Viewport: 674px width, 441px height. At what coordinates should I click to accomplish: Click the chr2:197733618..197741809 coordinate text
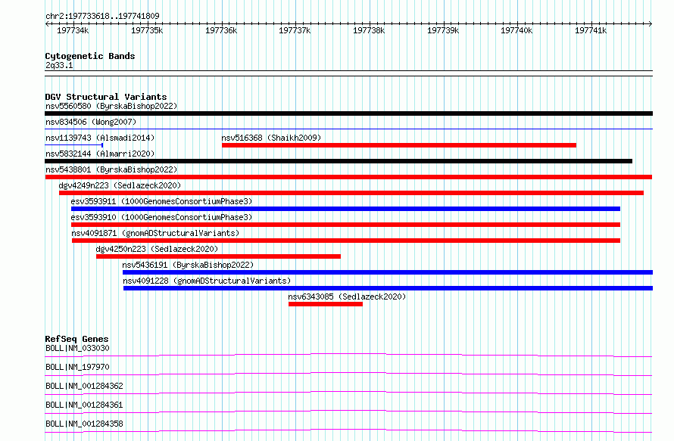pos(102,16)
